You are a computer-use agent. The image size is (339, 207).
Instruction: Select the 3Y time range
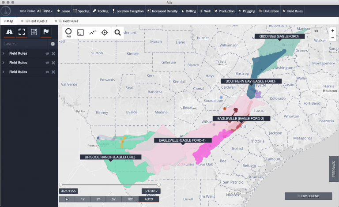pyautogui.click(x=98, y=199)
